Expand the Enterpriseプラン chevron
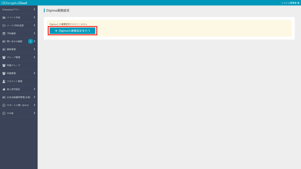301x169 pixels. 34,9
